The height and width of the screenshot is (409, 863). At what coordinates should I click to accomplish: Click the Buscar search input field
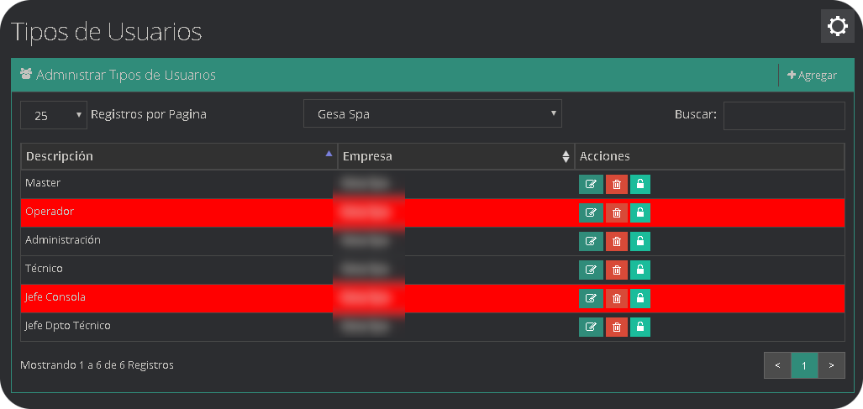(783, 116)
